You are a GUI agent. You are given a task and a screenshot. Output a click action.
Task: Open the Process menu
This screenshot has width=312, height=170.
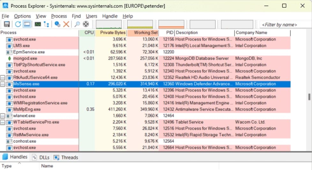(x=59, y=16)
